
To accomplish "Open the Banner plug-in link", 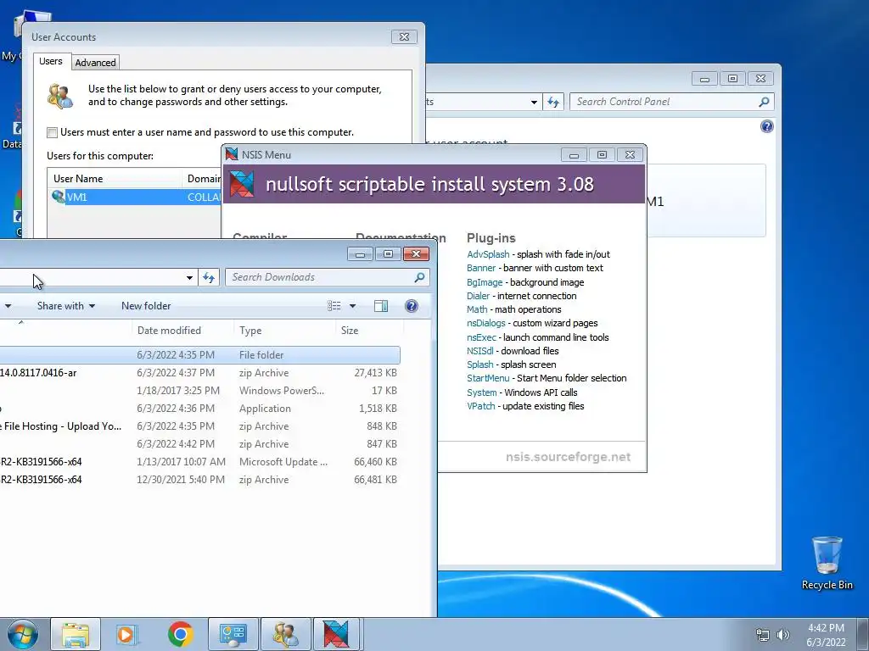I will [x=481, y=268].
